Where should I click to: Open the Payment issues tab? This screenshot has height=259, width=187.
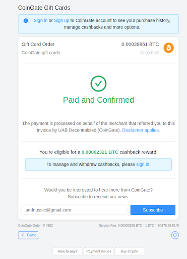click(99, 251)
